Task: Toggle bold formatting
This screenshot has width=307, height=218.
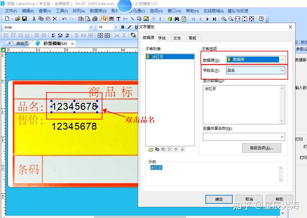Action: click(123, 28)
